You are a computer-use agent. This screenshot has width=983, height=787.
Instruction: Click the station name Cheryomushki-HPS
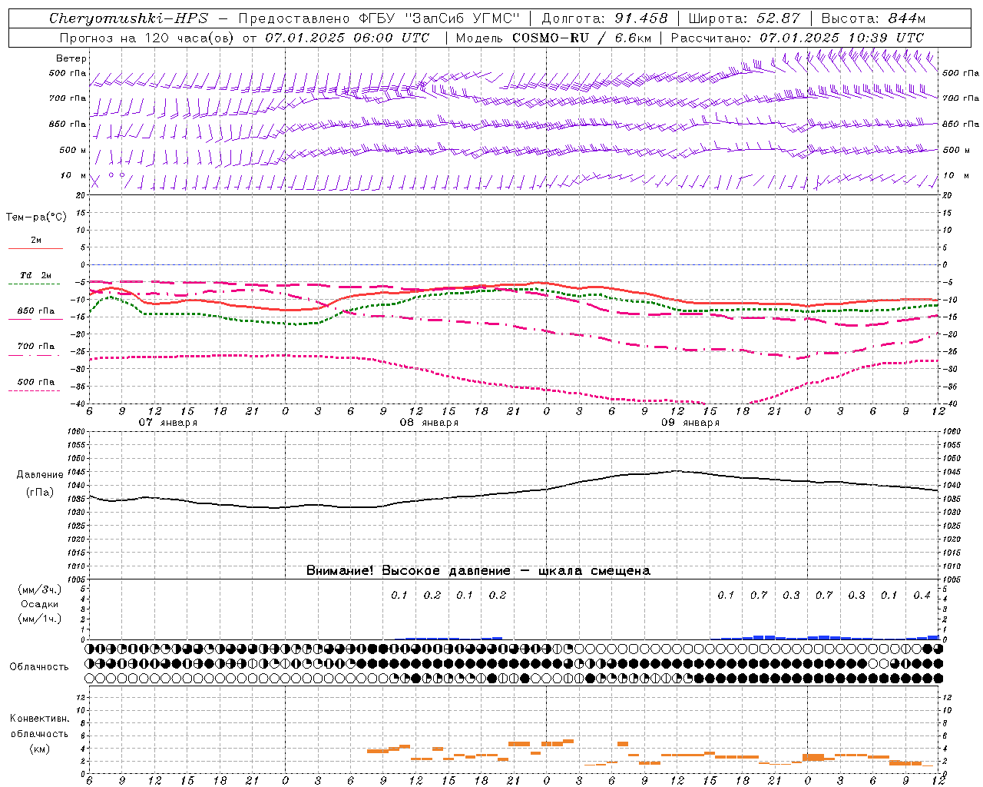[x=128, y=18]
